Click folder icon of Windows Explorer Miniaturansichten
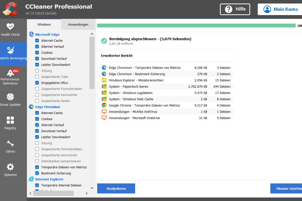Screen dimensions: 302x201 tap(104, 80)
